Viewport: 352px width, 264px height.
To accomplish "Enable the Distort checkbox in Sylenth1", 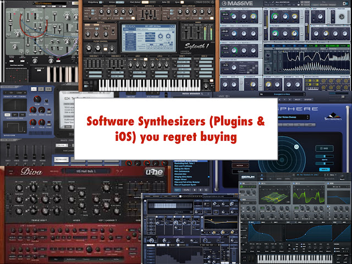I will pos(124,35).
